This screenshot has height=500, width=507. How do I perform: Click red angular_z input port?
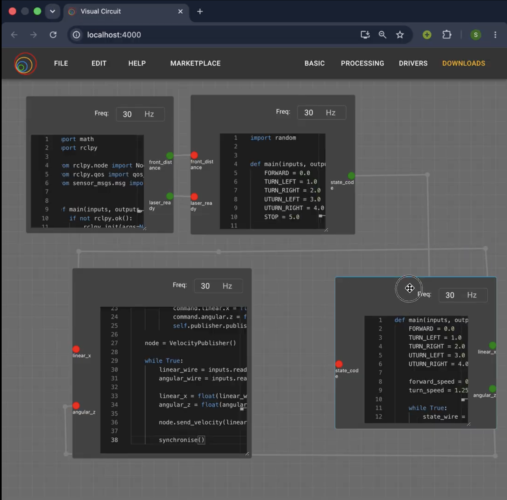pos(76,405)
